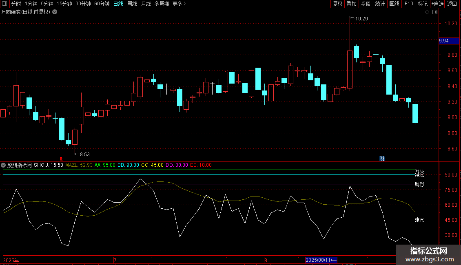Switch to 分时 intraday view
This screenshot has height=265, width=461.
[x=16, y=4]
